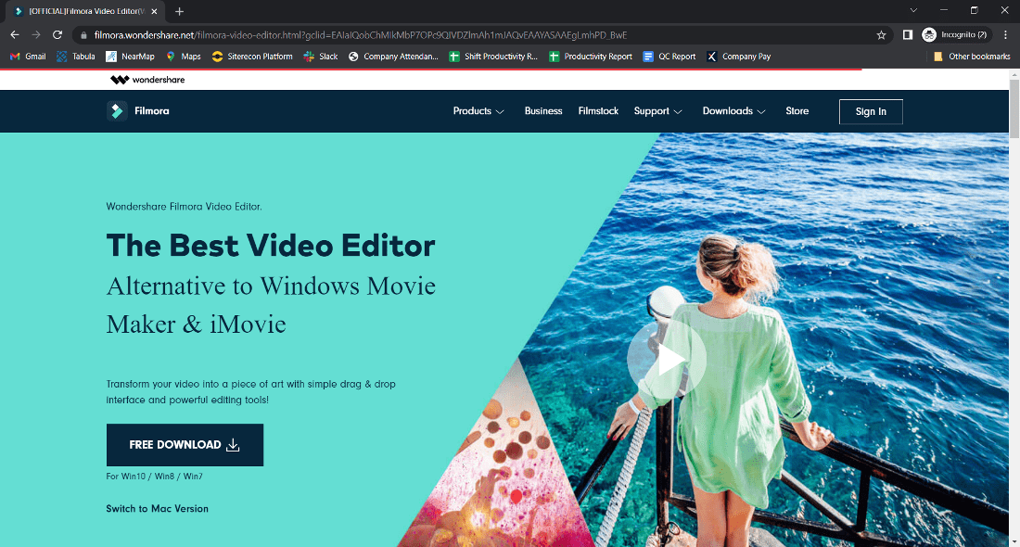Open the Company Attendance bookmark
This screenshot has height=547, width=1020.
(393, 57)
